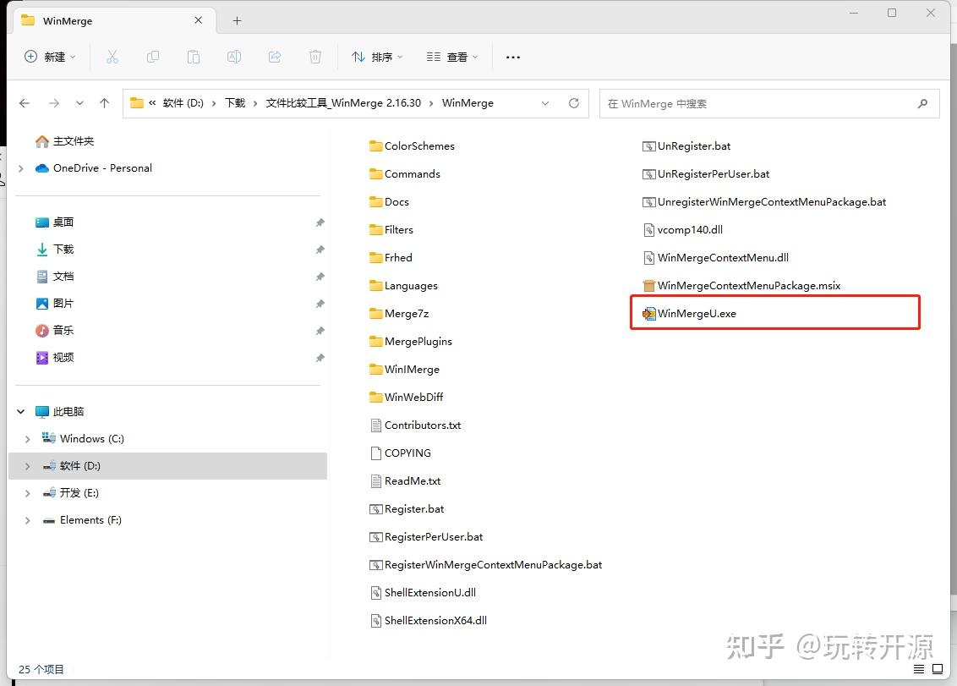957x686 pixels.
Task: Click the Paste icon in the toolbar
Action: point(194,57)
